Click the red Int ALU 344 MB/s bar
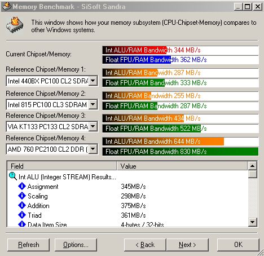The width and height of the screenshot is (264, 256). pos(181,50)
